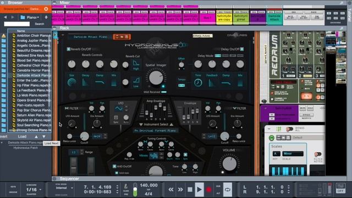The image size is (352, 198).
Task: Toggle Redrum Enable Pattern Section
Action: [302, 81]
